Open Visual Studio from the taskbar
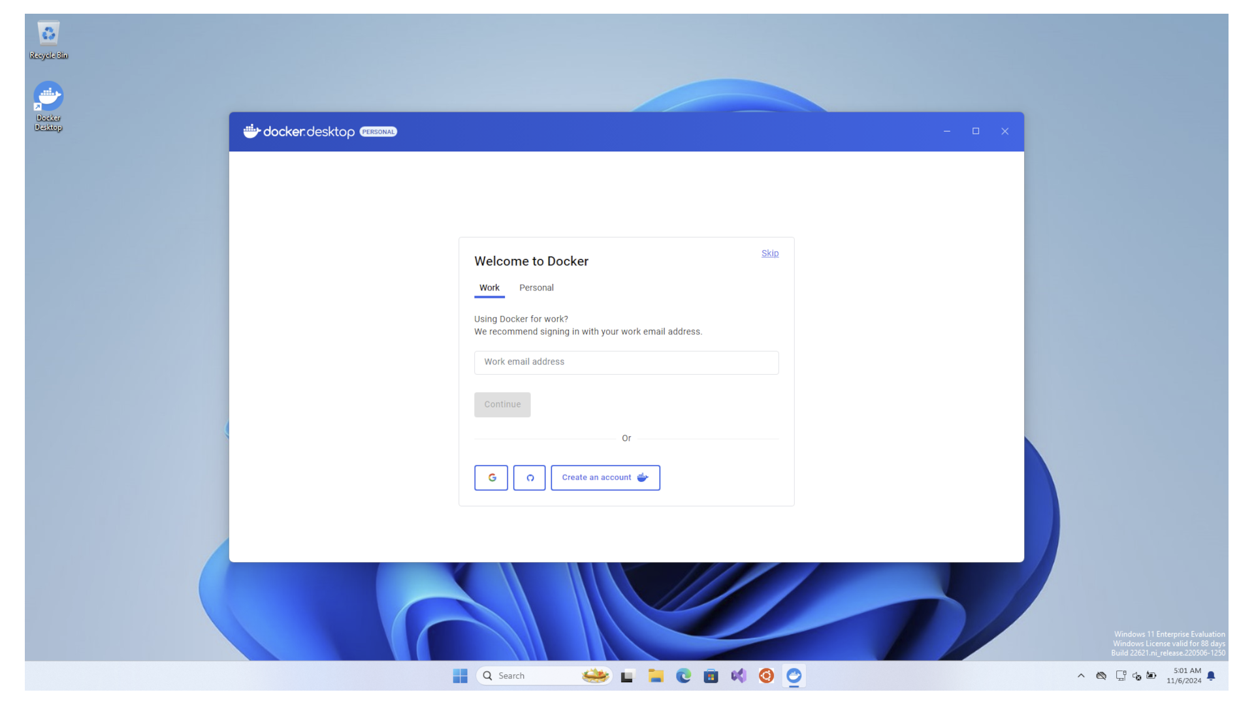 click(x=738, y=676)
